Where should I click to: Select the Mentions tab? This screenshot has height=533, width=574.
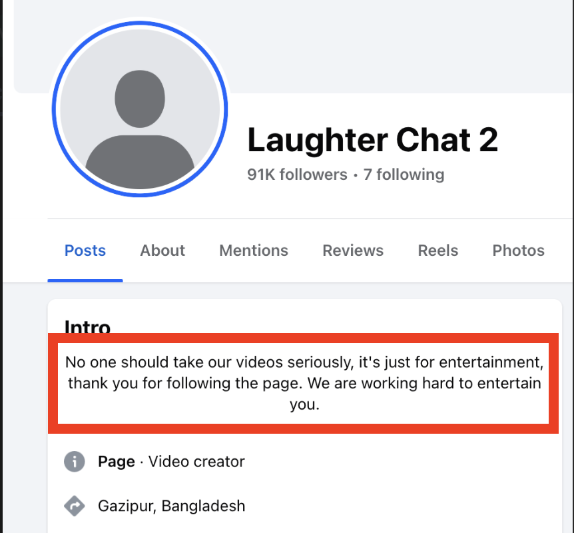click(254, 251)
